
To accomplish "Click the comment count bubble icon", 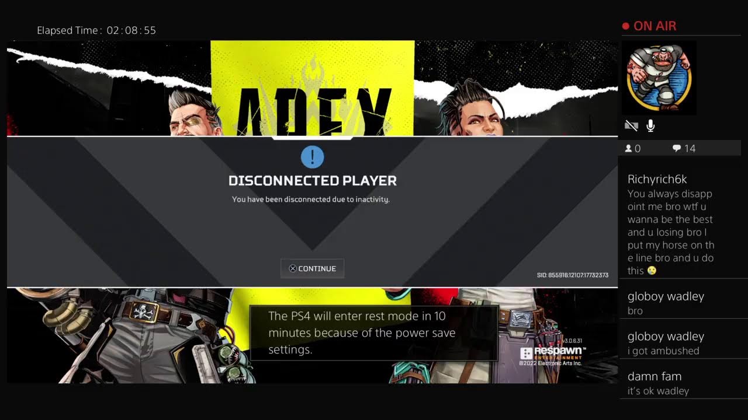I will point(677,149).
